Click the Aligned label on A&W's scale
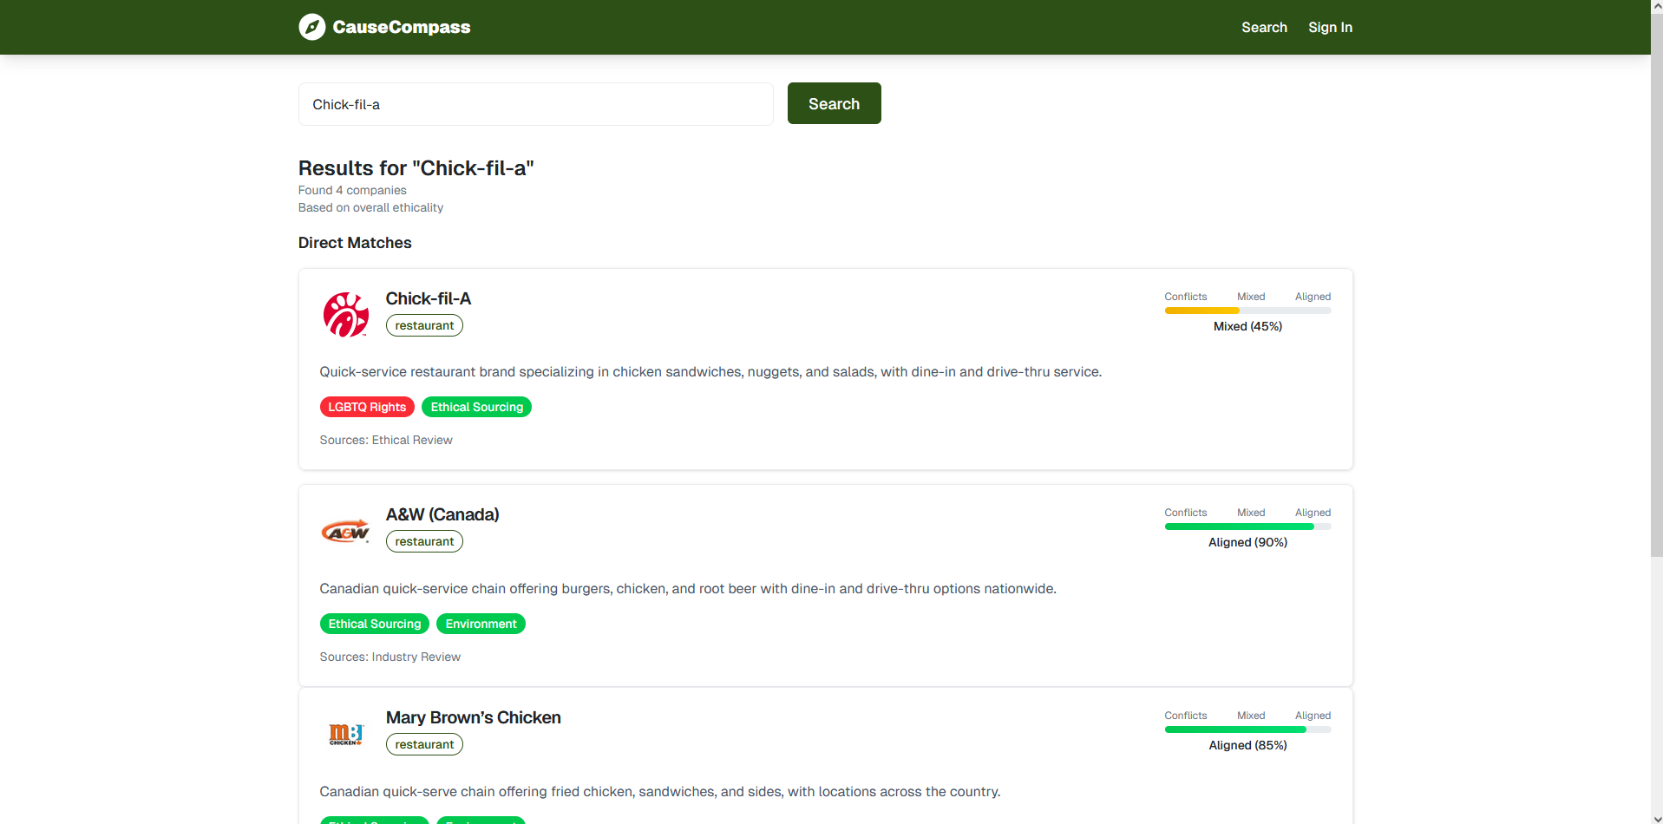The height and width of the screenshot is (824, 1663). coord(1313,513)
